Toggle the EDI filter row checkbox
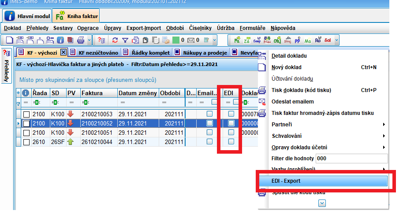This screenshot has height=214, width=403. click(236, 102)
